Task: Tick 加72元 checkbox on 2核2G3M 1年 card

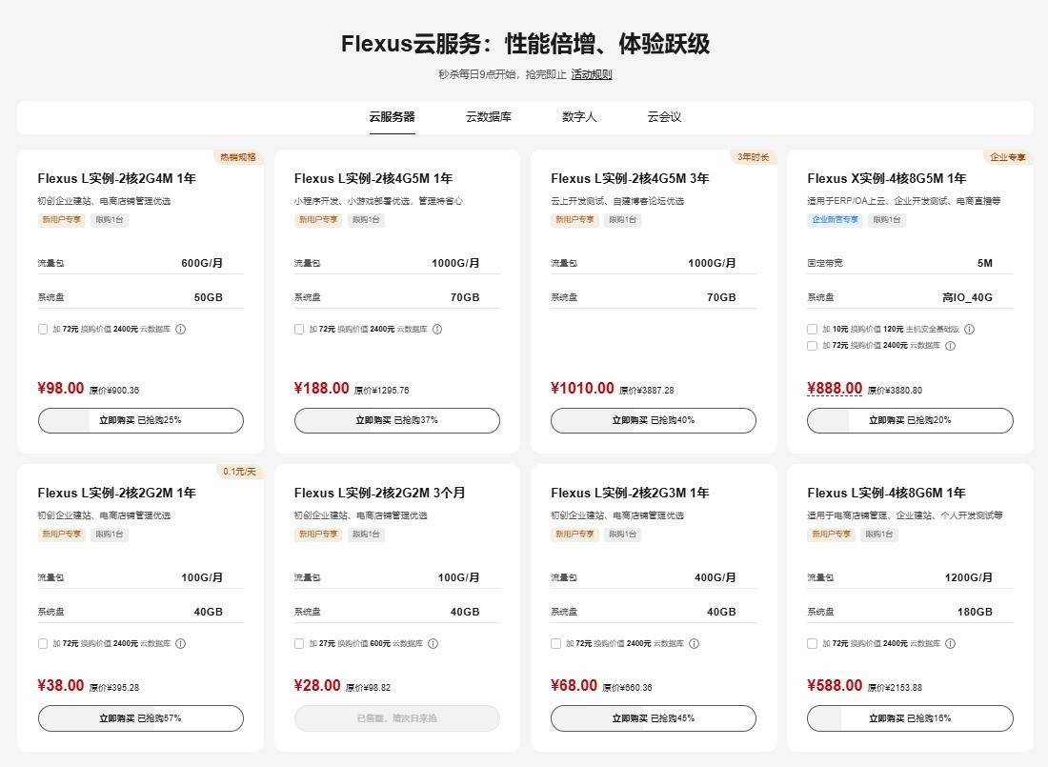Action: [x=555, y=643]
